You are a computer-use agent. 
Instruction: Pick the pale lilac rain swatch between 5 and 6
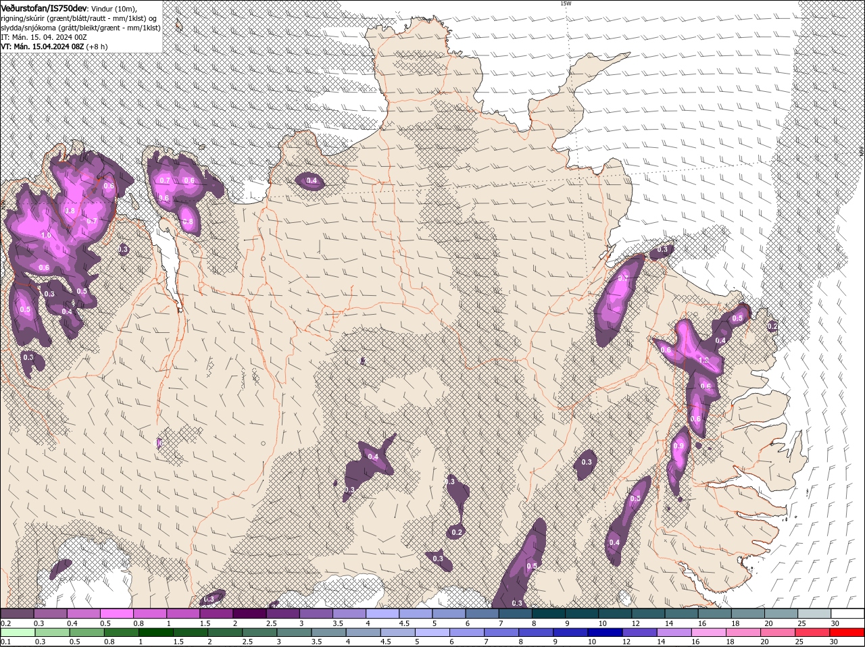click(x=432, y=632)
